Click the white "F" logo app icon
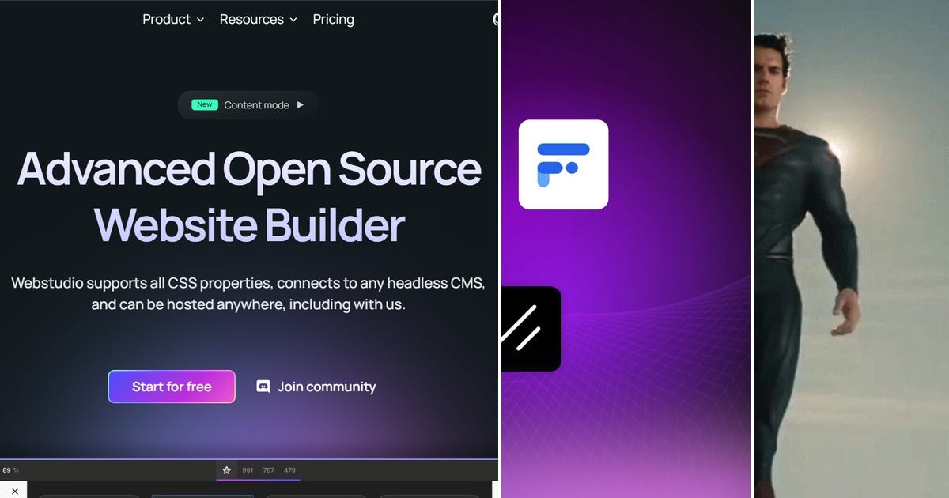Viewport: 949px width, 498px height. coord(563,164)
